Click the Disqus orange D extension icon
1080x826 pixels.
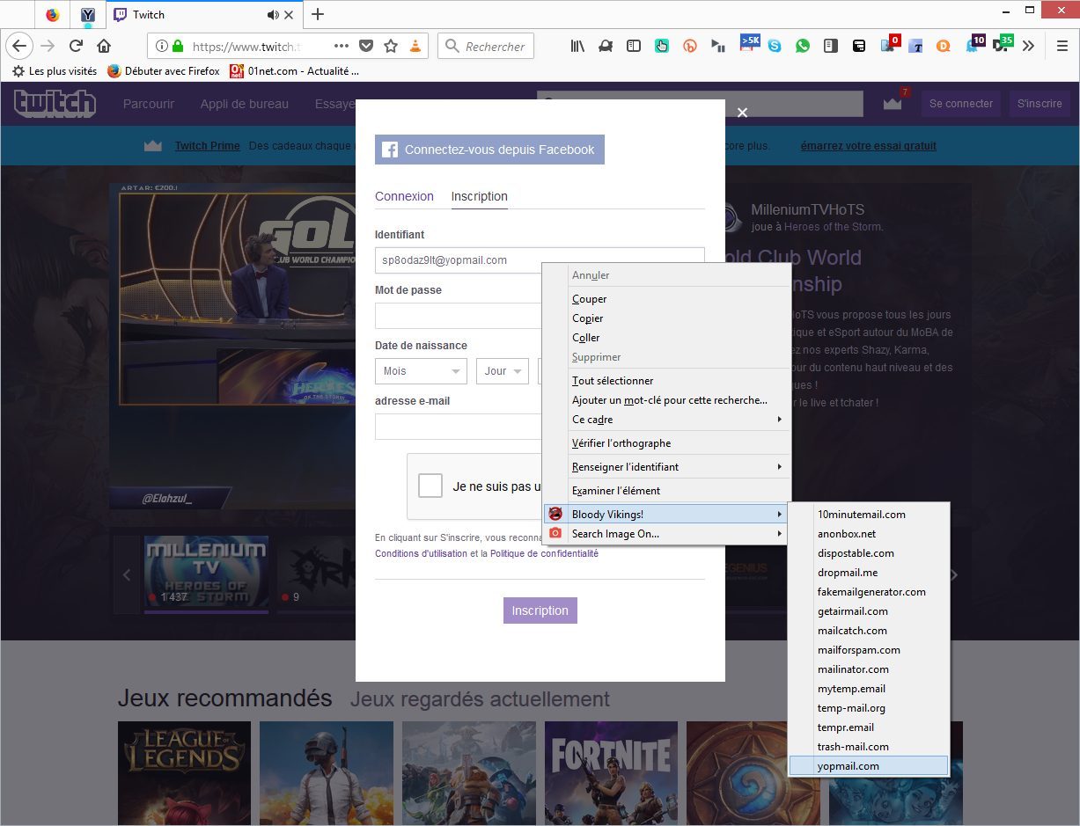[x=944, y=46]
